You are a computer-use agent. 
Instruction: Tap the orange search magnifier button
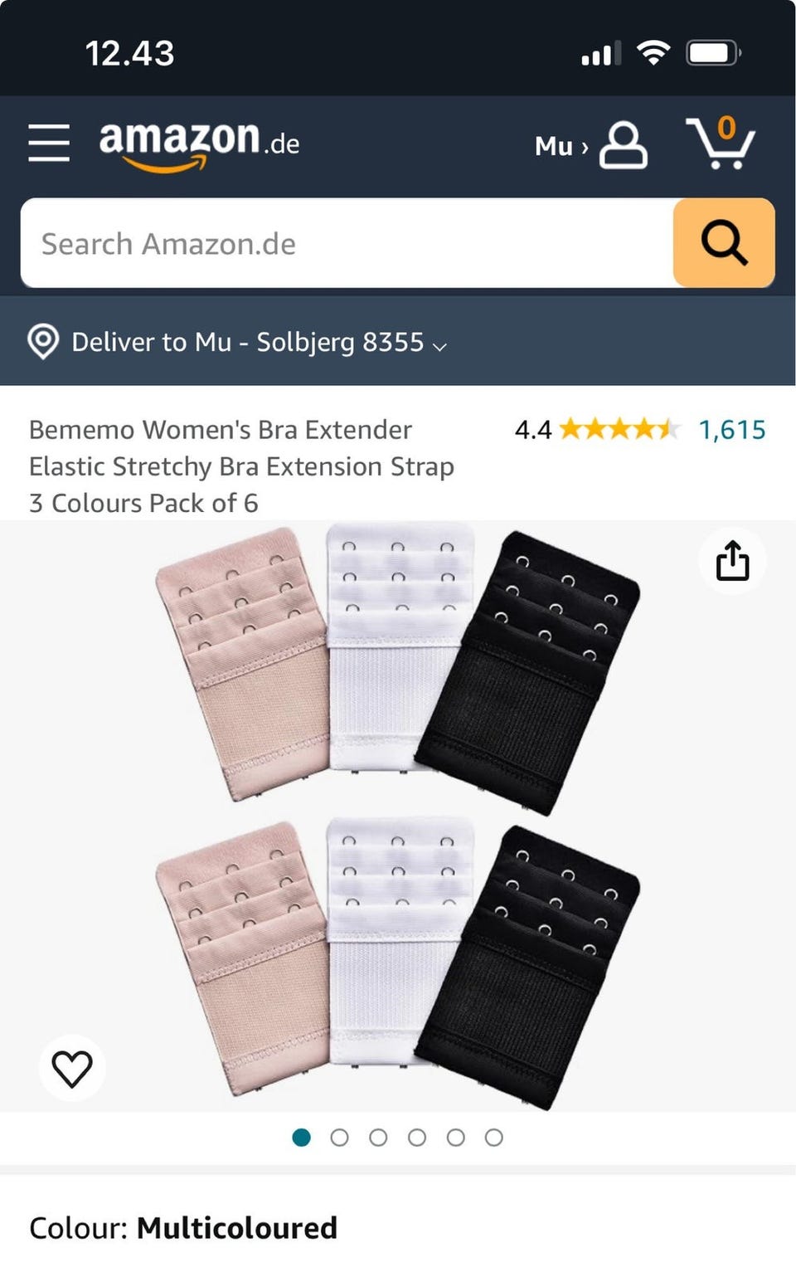click(x=724, y=243)
